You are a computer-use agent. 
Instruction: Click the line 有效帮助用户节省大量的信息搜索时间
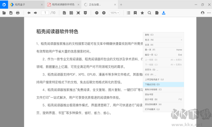tap(64, 51)
